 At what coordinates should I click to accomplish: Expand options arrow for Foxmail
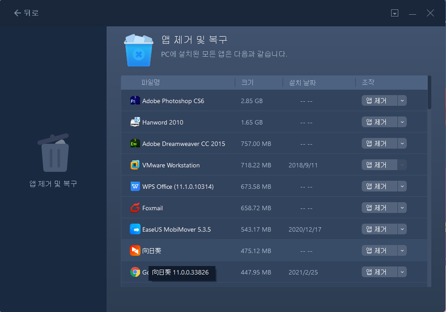402,208
